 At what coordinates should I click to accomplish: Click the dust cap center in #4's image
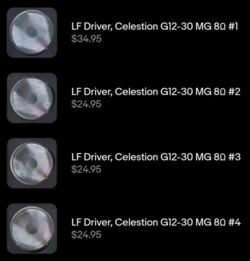tap(32, 228)
